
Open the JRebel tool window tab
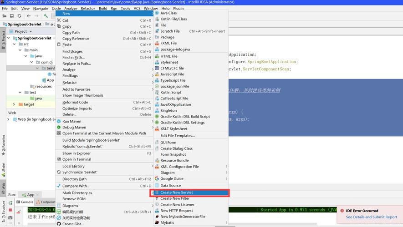[x=3, y=170]
